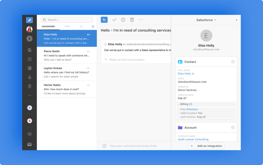Open the Leyton Graves conversation
The width and height of the screenshot is (263, 165).
[x=67, y=72]
